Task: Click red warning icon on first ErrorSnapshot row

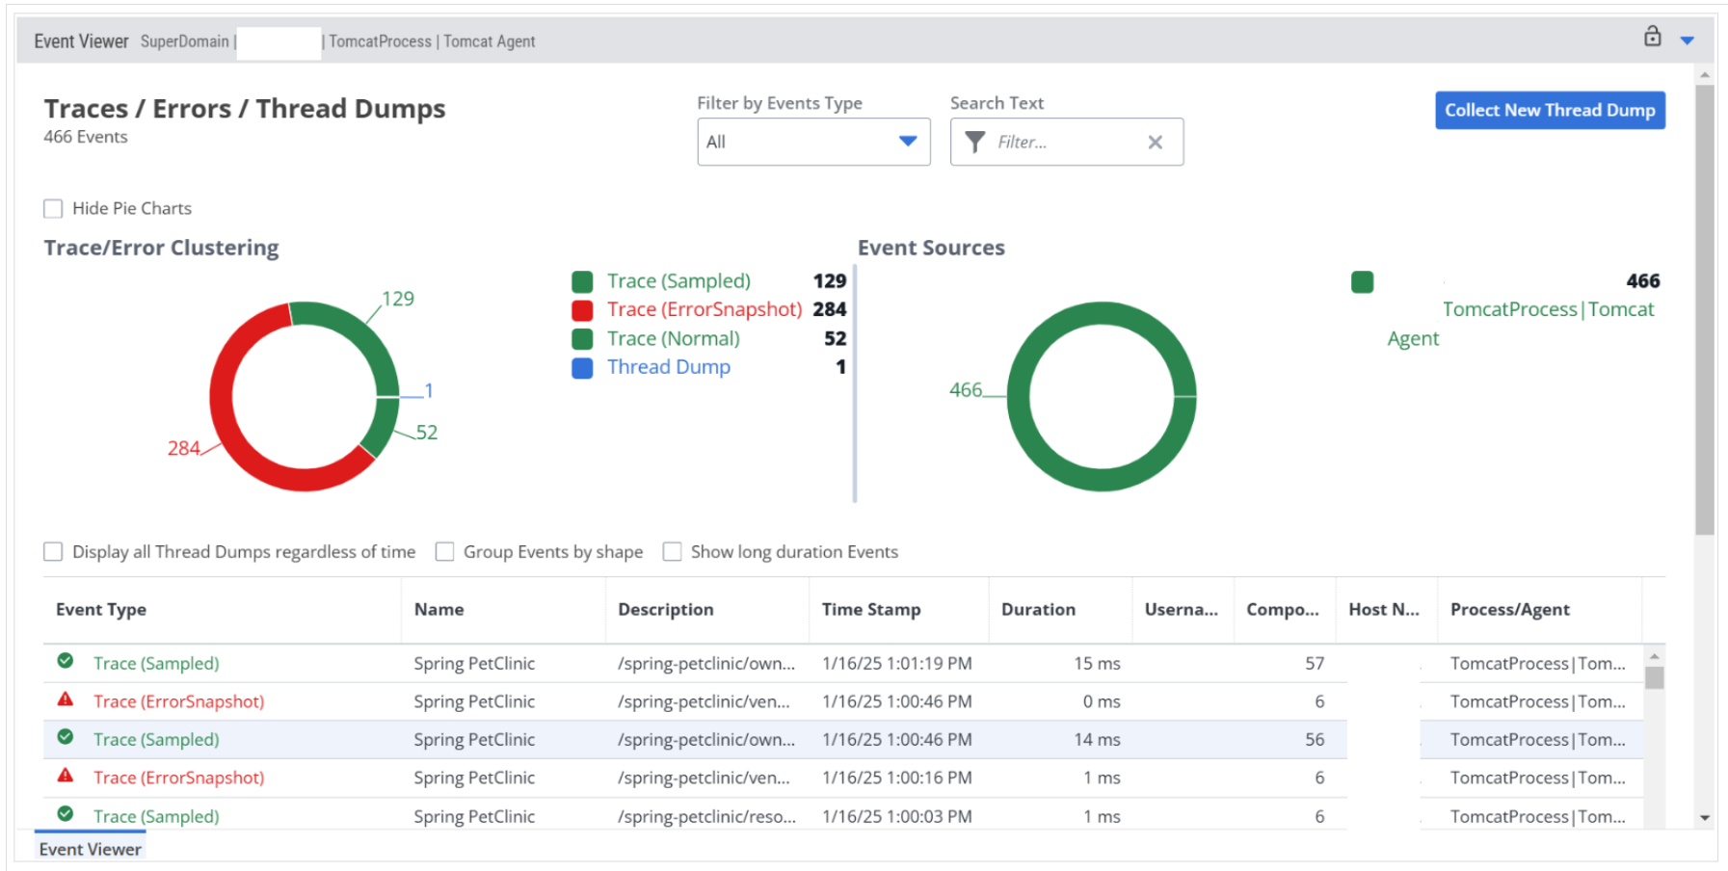Action: (x=66, y=699)
